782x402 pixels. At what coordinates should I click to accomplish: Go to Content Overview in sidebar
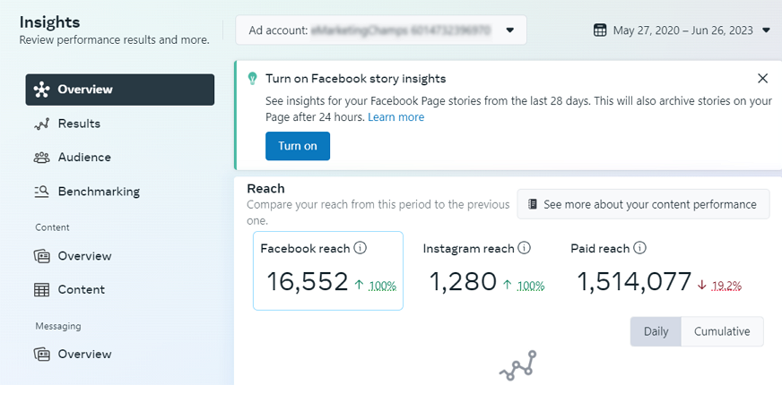coord(84,256)
